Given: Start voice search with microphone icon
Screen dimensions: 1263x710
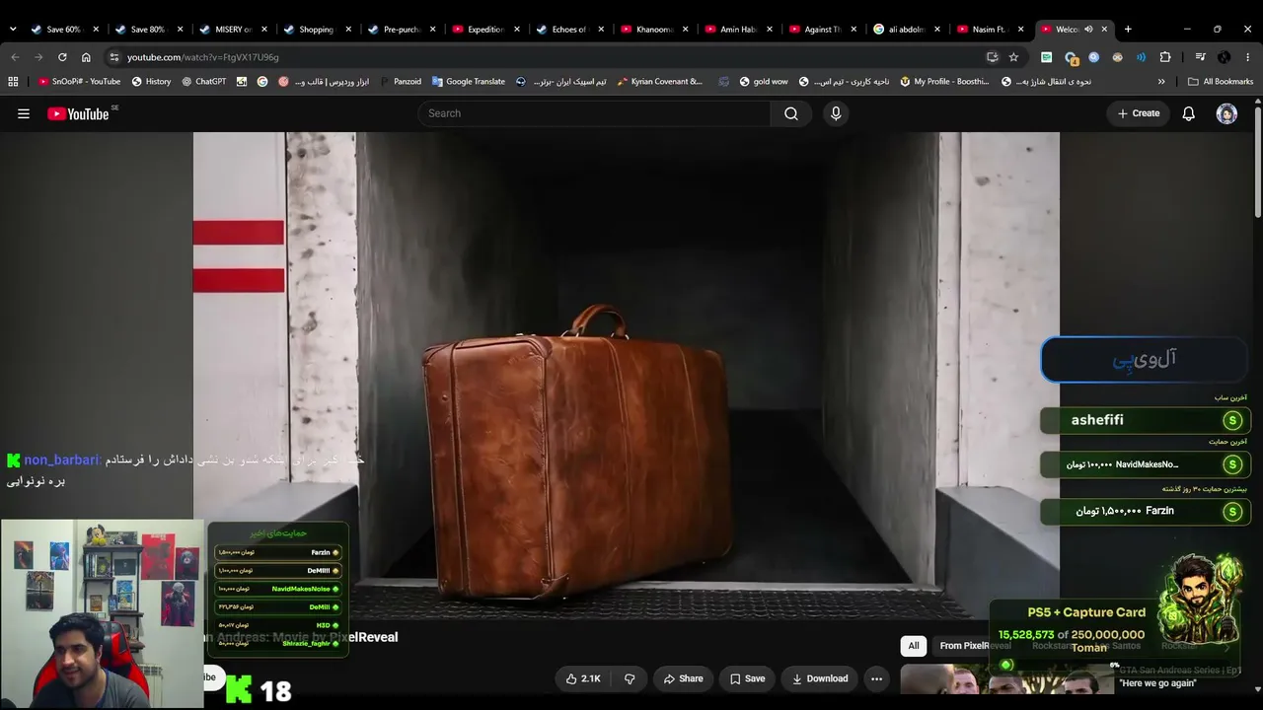Looking at the screenshot, I should pos(836,113).
